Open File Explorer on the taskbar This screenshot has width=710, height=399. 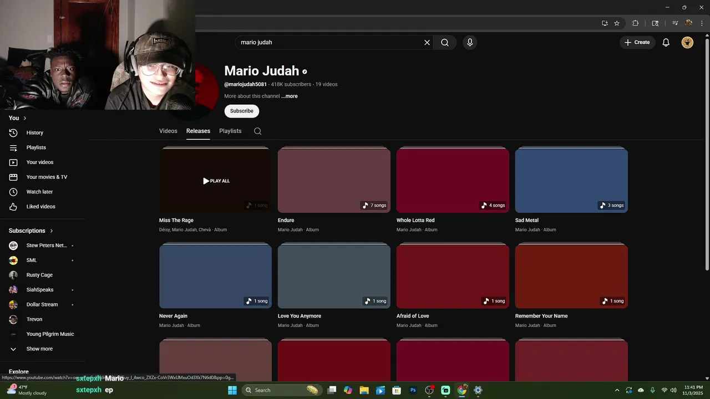point(364,390)
